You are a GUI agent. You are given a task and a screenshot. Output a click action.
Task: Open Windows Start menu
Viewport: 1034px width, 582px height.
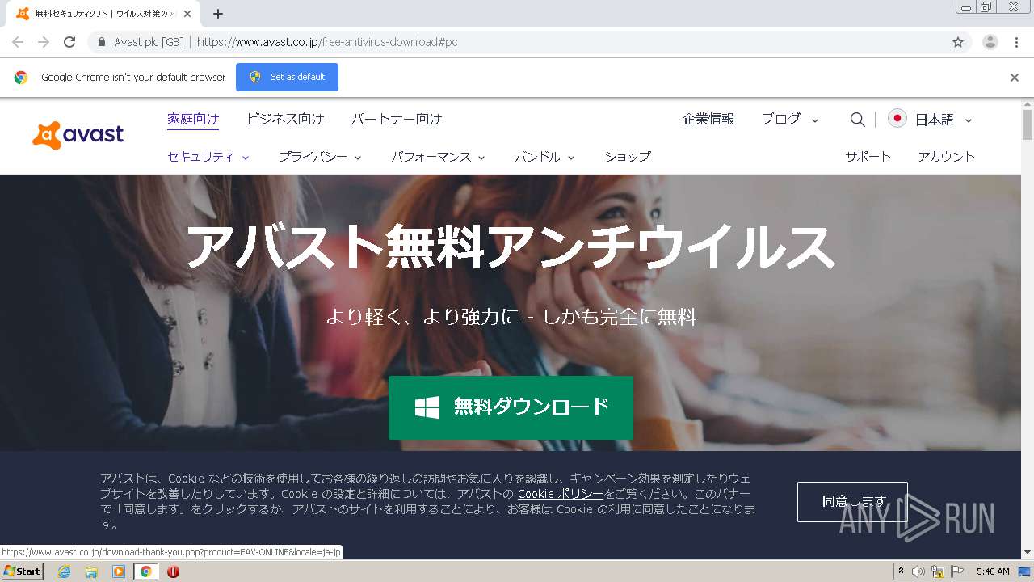coord(22,571)
